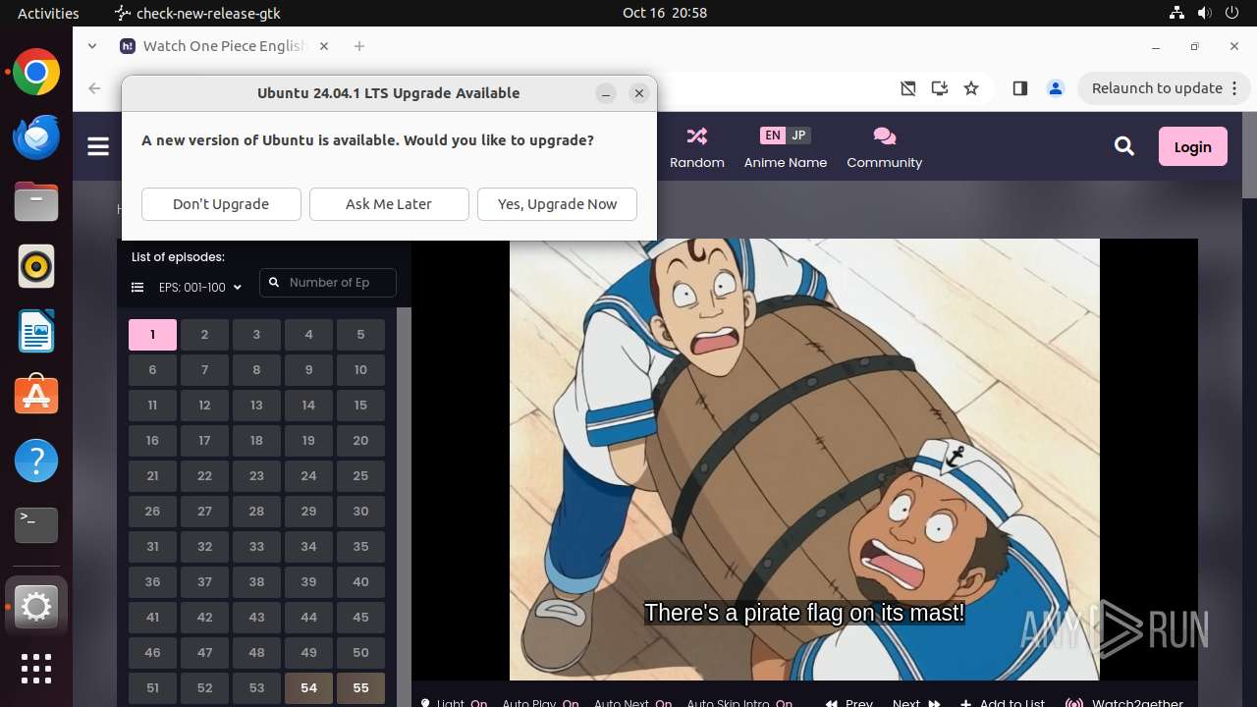This screenshot has height=707, width=1257.
Task: Select episode 37
Action: [204, 582]
